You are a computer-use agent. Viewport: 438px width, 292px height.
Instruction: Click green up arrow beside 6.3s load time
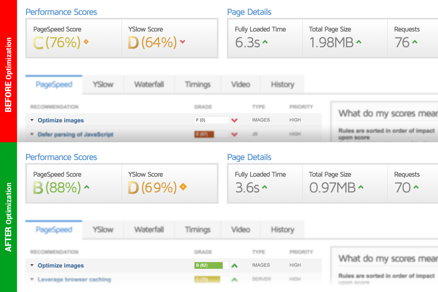[x=265, y=42]
